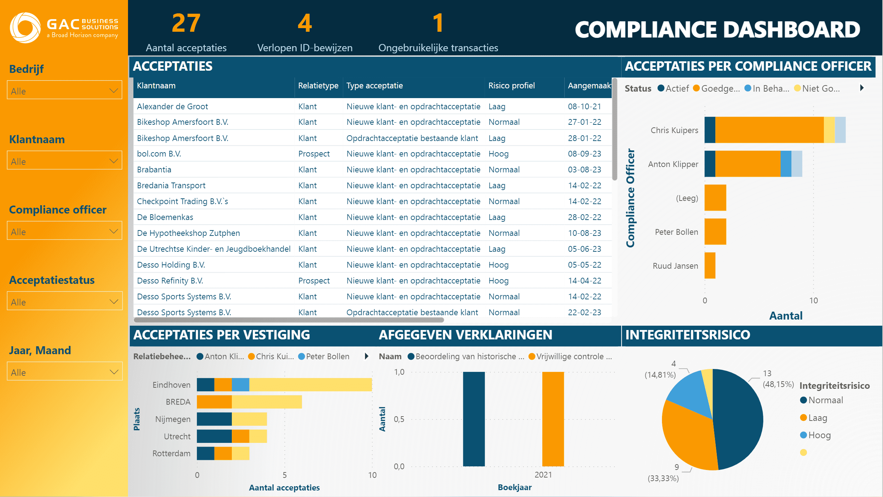883x497 pixels.
Task: Select the De Hypotheekshop Zutphen row
Action: pyautogui.click(x=372, y=233)
